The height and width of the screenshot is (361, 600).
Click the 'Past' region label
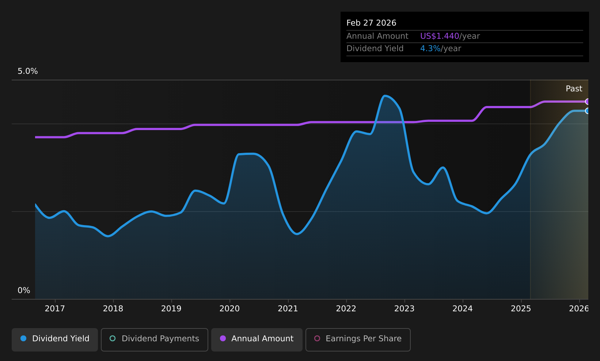[574, 89]
